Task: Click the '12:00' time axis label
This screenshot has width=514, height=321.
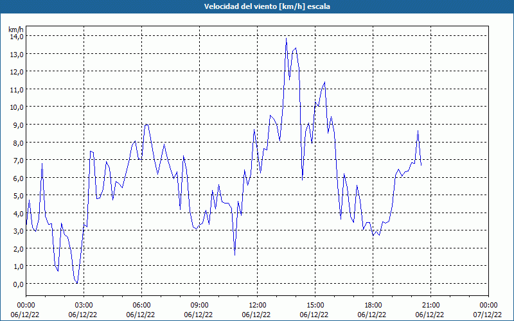Action: tap(258, 306)
